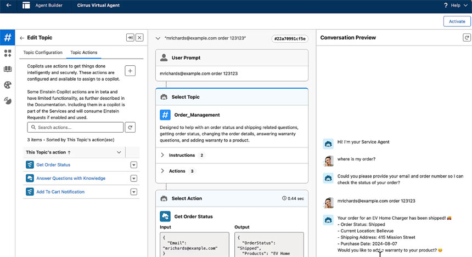
Task: Click the Order_Management hash icon
Action: [x=165, y=115]
